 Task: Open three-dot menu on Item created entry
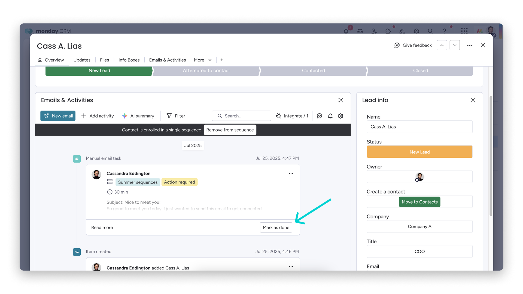(x=291, y=267)
